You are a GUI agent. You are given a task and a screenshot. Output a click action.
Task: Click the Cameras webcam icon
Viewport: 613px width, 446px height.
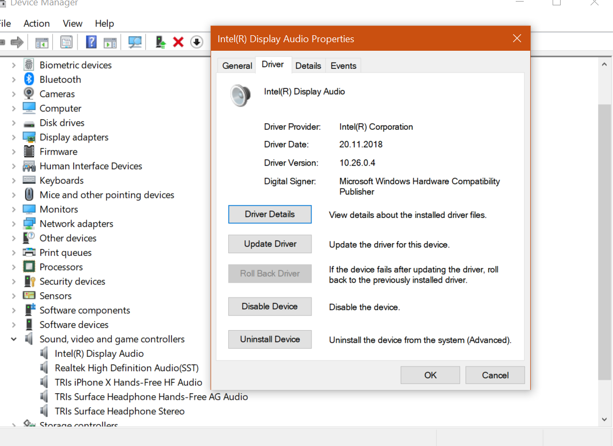tap(29, 93)
